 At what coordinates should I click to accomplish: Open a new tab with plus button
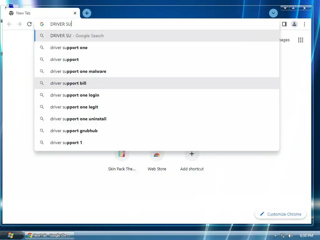click(87, 13)
